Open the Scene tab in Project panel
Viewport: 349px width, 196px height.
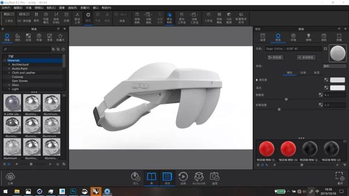(x=263, y=37)
